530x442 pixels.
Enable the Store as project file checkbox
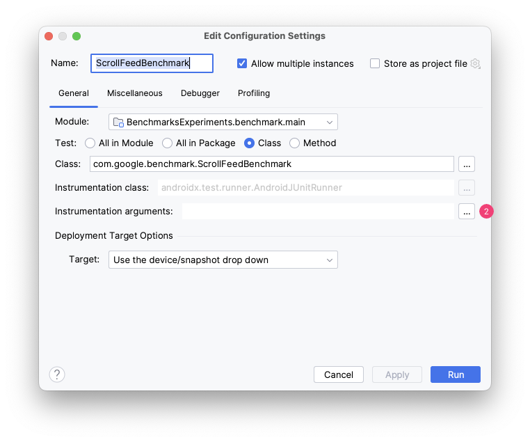375,63
